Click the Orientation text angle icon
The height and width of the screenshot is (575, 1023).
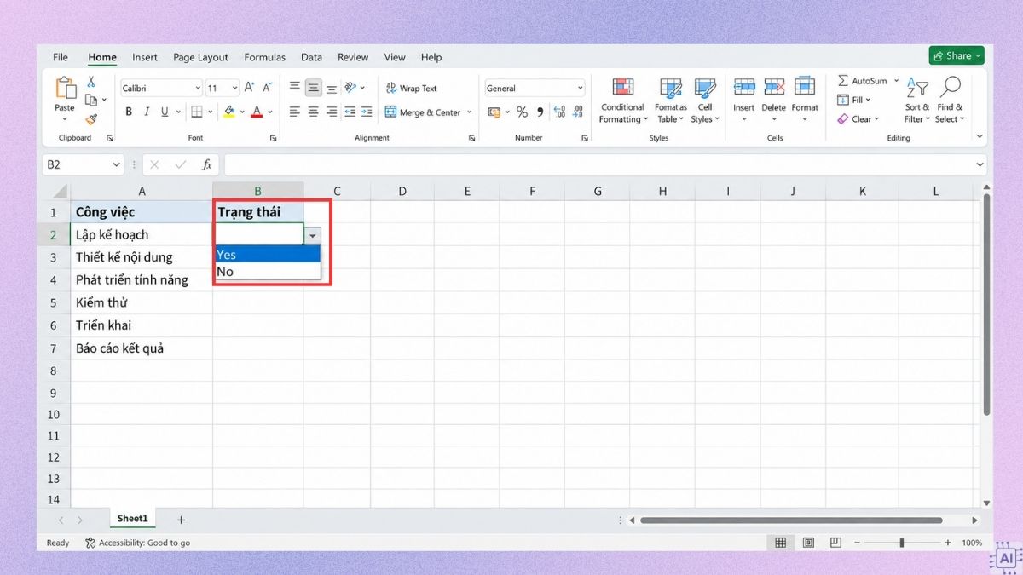click(x=350, y=87)
